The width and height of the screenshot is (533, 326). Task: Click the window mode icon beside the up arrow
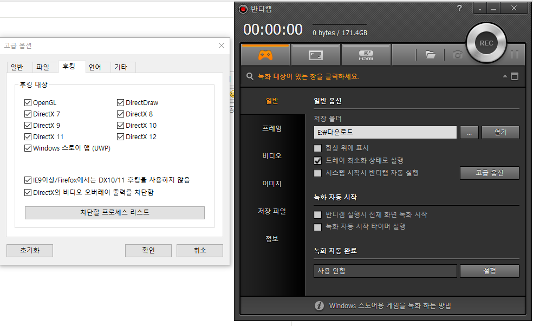pyautogui.click(x=515, y=76)
